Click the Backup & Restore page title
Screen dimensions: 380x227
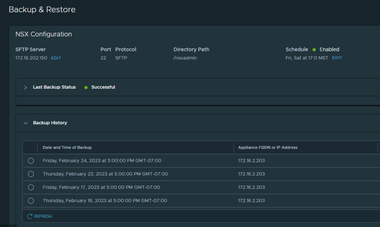tap(42, 9)
